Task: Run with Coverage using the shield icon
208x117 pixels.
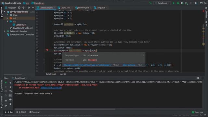Action: coord(182,3)
